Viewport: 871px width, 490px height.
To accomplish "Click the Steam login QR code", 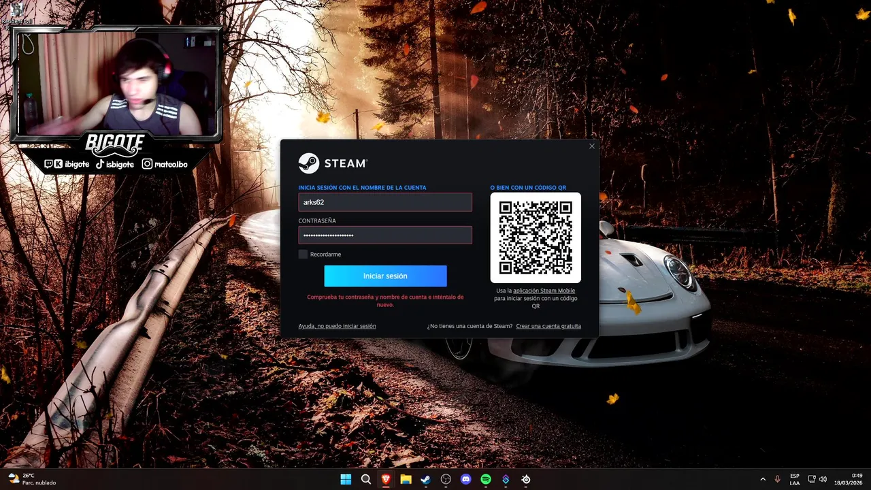I will click(536, 238).
